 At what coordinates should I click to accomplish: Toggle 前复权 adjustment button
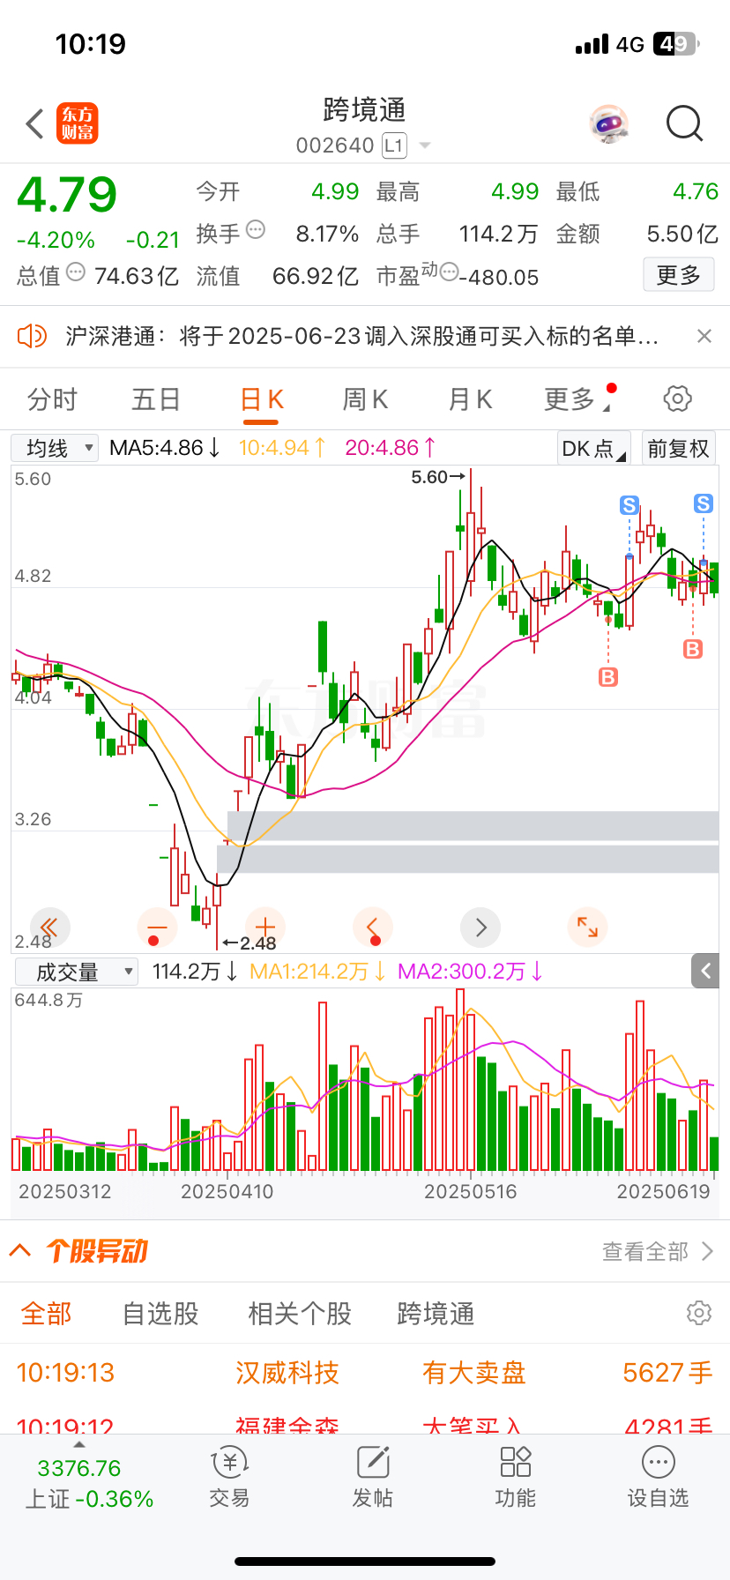[x=678, y=448]
